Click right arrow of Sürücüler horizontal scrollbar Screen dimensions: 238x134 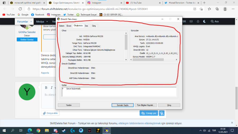176,60
